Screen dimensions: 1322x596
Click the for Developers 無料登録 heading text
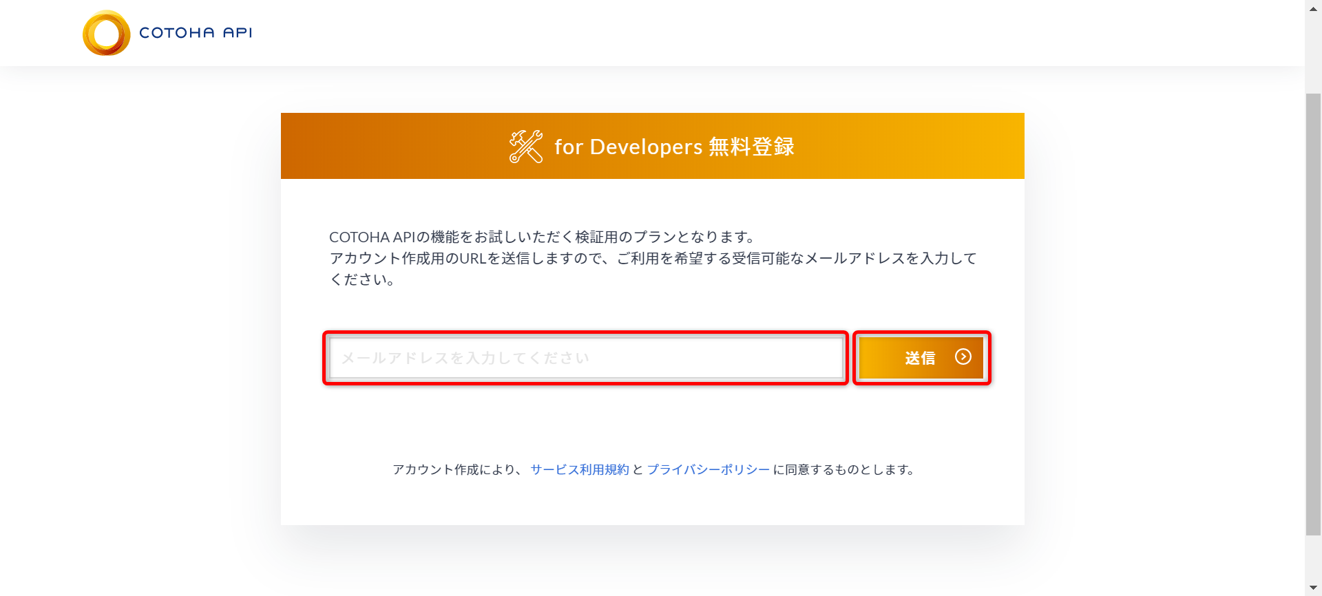(x=674, y=147)
